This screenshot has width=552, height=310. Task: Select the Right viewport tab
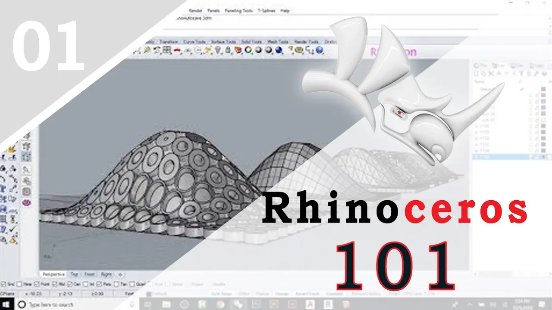click(x=106, y=274)
